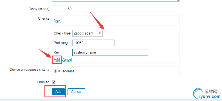The width and height of the screenshot is (222, 101).
Task: Click the arrow beside Zabbix agent
Action: (100, 33)
